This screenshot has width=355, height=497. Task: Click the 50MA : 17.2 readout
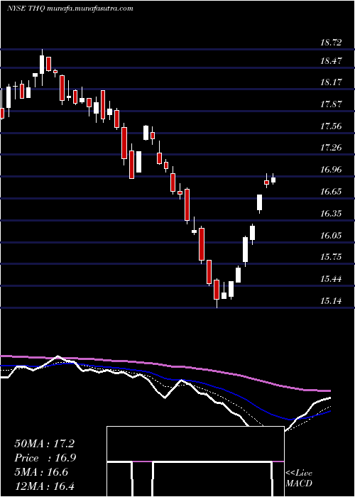coord(44,444)
